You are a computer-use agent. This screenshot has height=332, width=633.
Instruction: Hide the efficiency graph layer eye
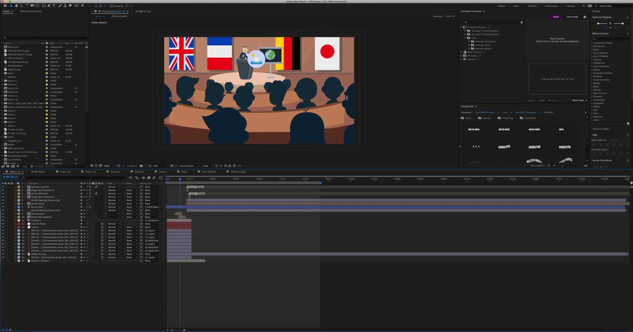point(3,187)
